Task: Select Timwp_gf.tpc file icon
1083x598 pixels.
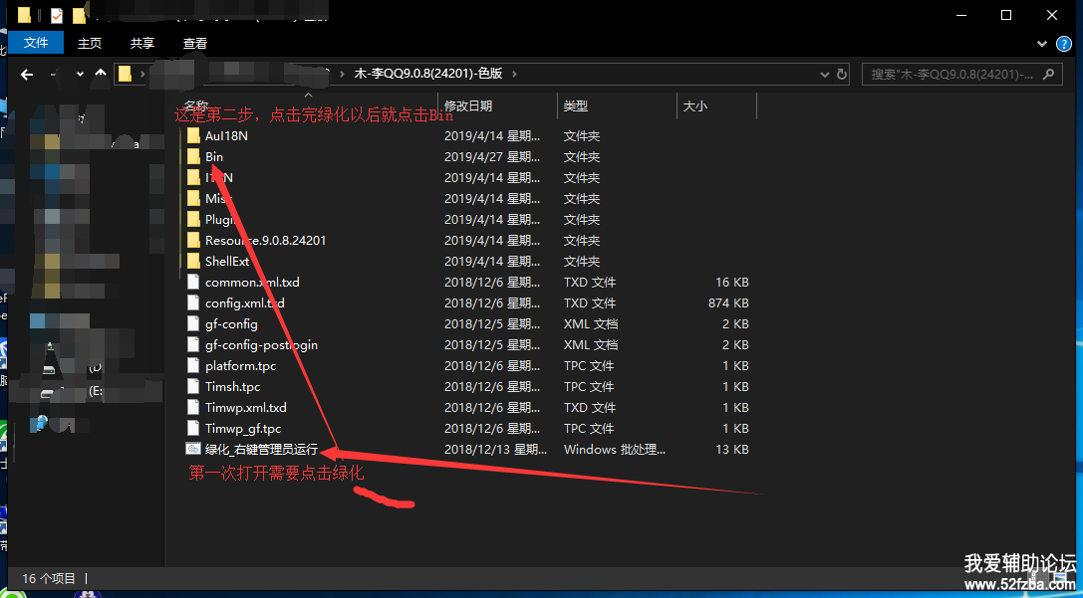Action: click(x=193, y=428)
